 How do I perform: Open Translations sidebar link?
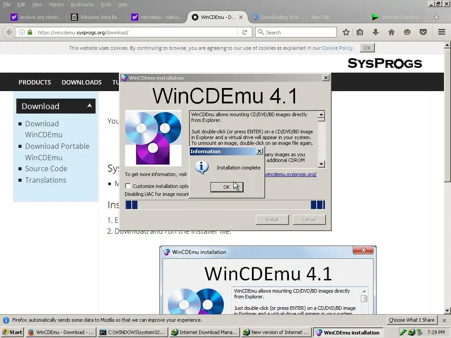click(x=46, y=180)
